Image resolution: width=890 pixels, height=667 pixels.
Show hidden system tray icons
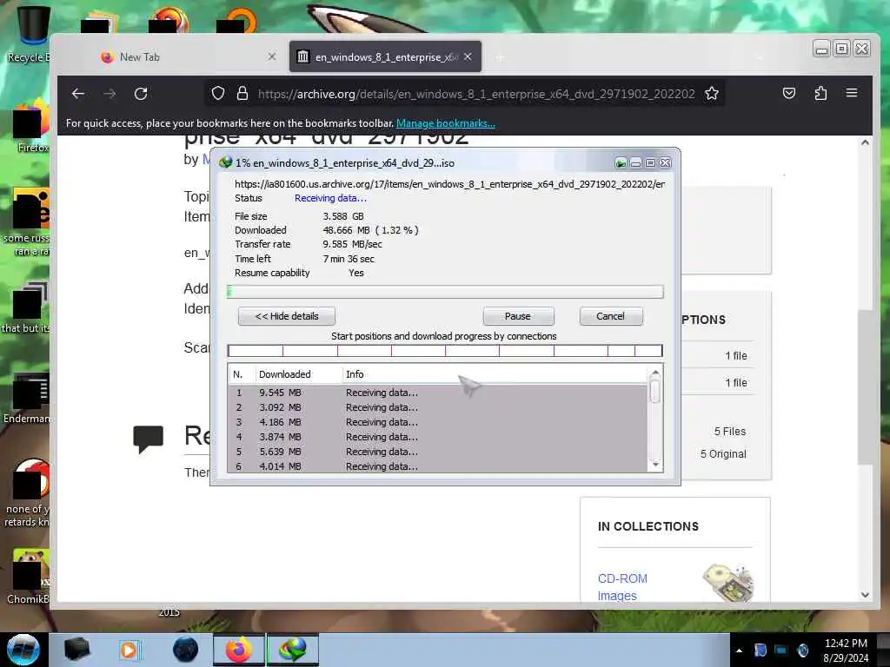(x=739, y=650)
